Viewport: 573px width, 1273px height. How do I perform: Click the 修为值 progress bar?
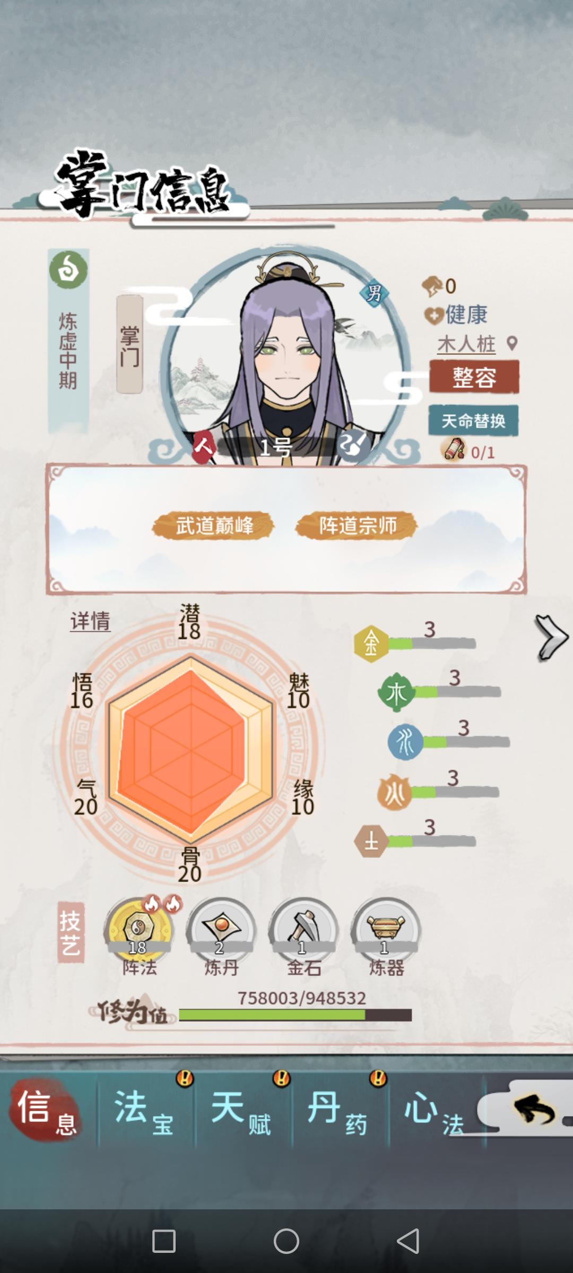pyautogui.click(x=295, y=1015)
